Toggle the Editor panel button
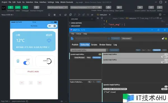The image size is (168, 103). click(x=18, y=7)
